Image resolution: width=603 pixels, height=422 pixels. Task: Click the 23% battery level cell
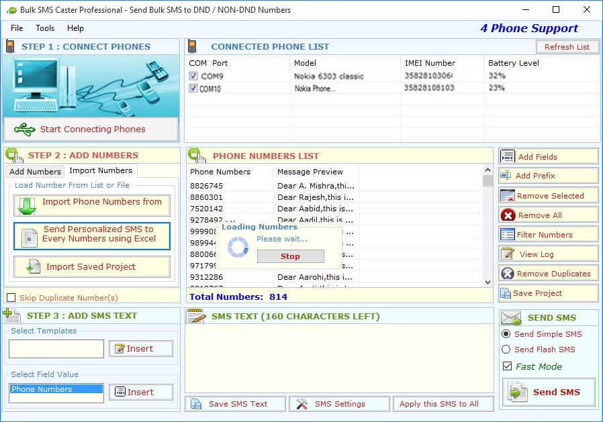(497, 88)
